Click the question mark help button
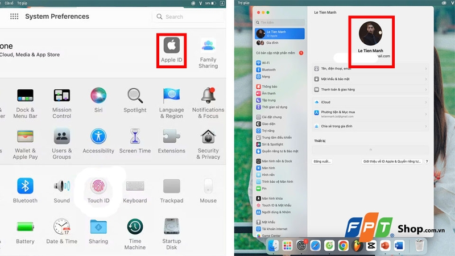This screenshot has width=455, height=256. [x=427, y=162]
